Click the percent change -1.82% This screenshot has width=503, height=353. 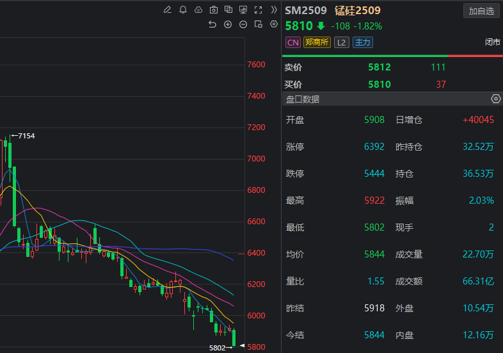367,26
